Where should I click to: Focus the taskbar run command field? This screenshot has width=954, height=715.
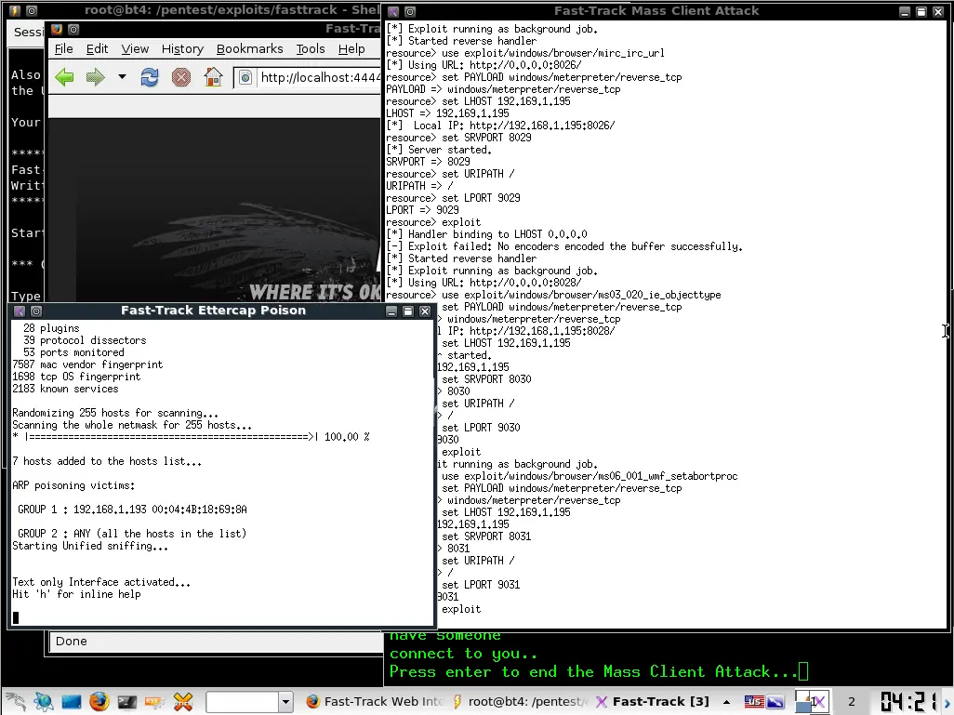click(243, 702)
